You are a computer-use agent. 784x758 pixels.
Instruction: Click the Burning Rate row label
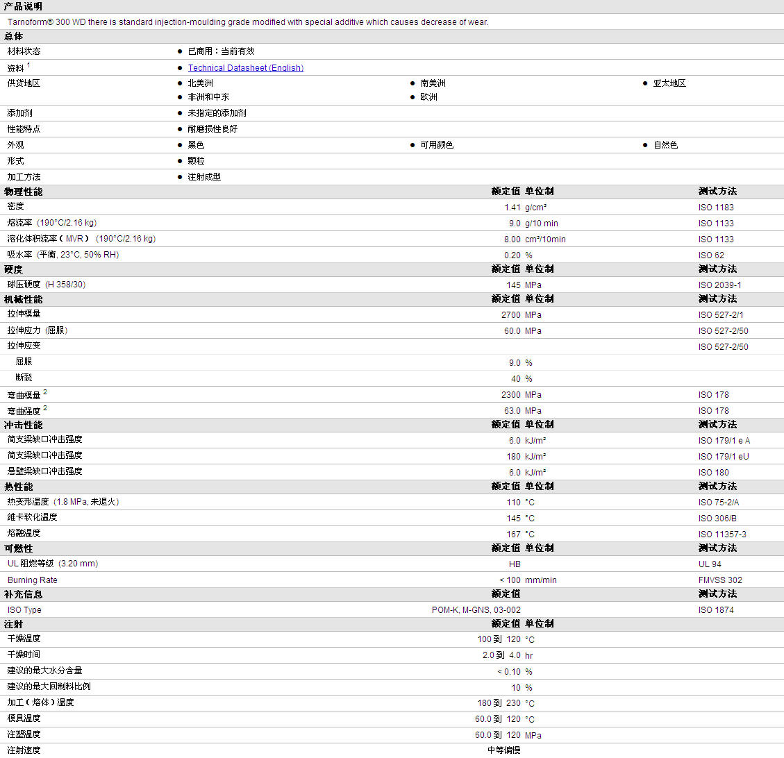tap(33, 580)
